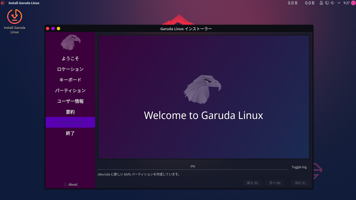Click the yellow window control button
The width and height of the screenshot is (356, 200).
tap(58, 28)
